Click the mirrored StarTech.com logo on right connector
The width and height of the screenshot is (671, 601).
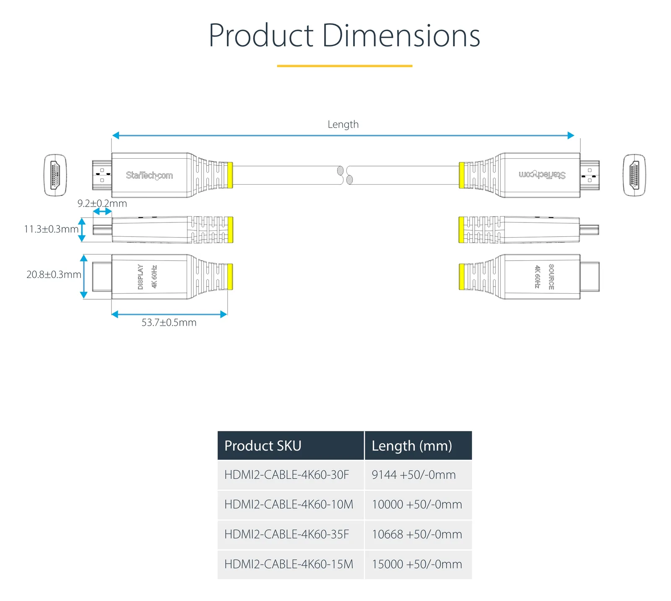click(542, 175)
